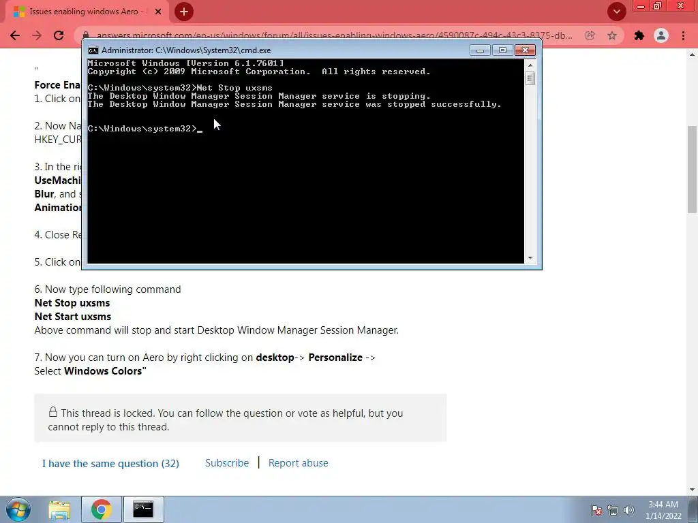Open Chrome tab search dropdown arrow
Screen dimensions: 698x523
tap(616, 12)
